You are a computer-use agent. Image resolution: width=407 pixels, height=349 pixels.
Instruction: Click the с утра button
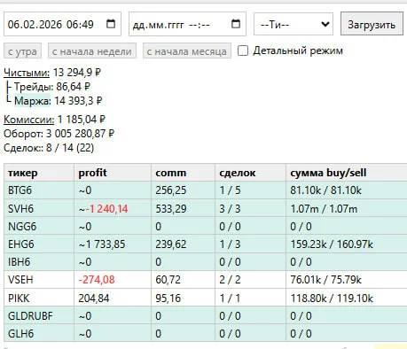[x=22, y=50]
